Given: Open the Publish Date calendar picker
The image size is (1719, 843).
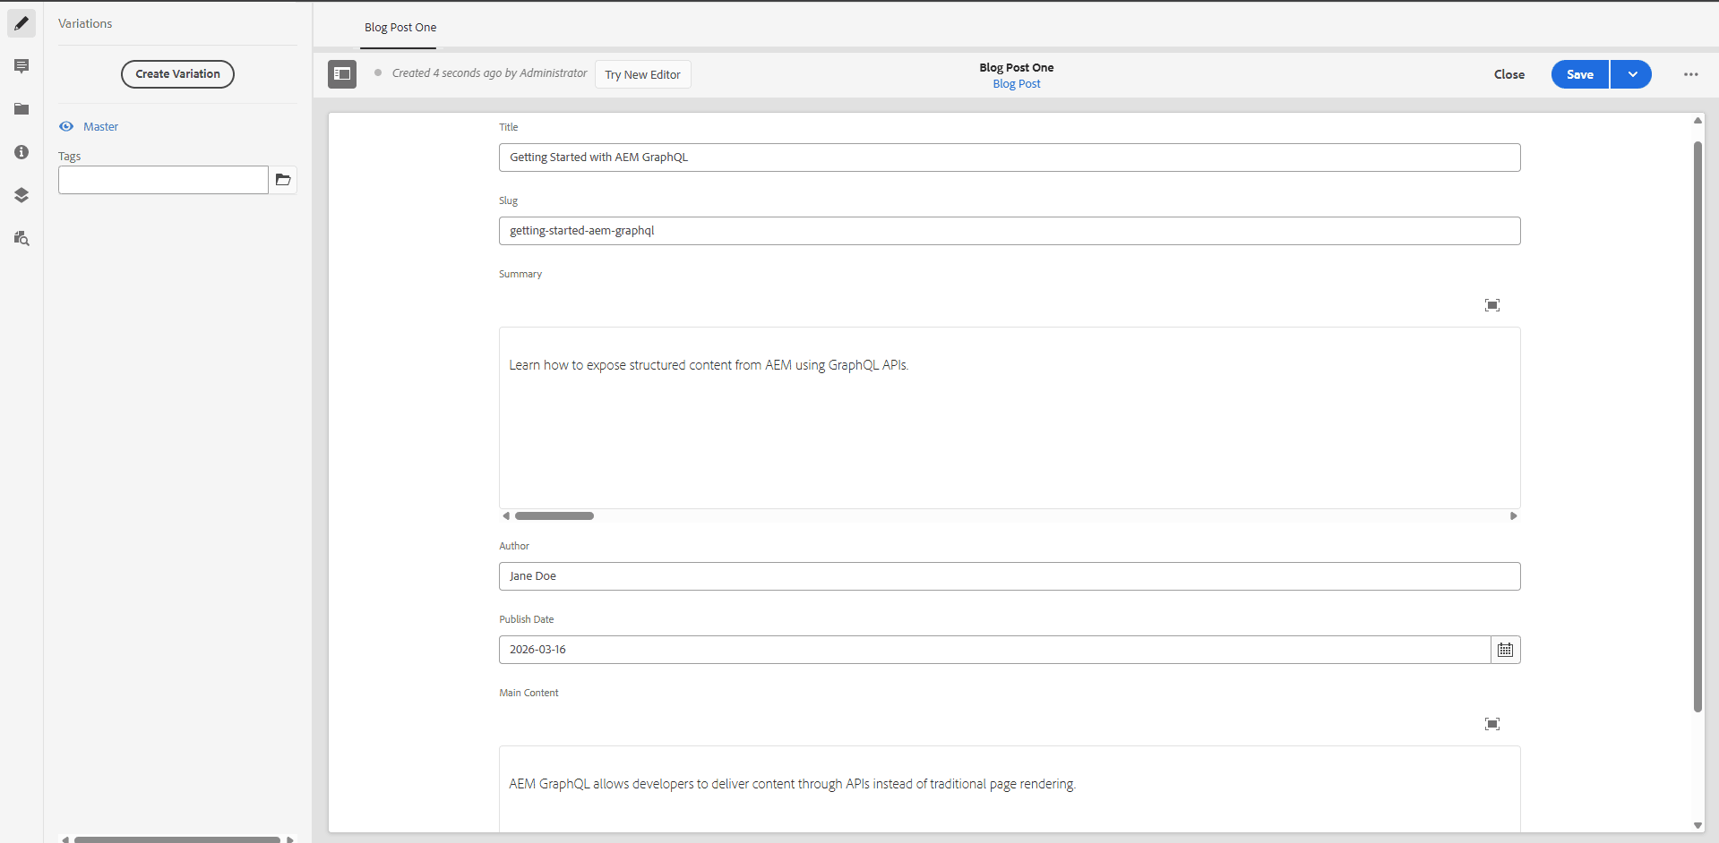Looking at the screenshot, I should (x=1505, y=650).
